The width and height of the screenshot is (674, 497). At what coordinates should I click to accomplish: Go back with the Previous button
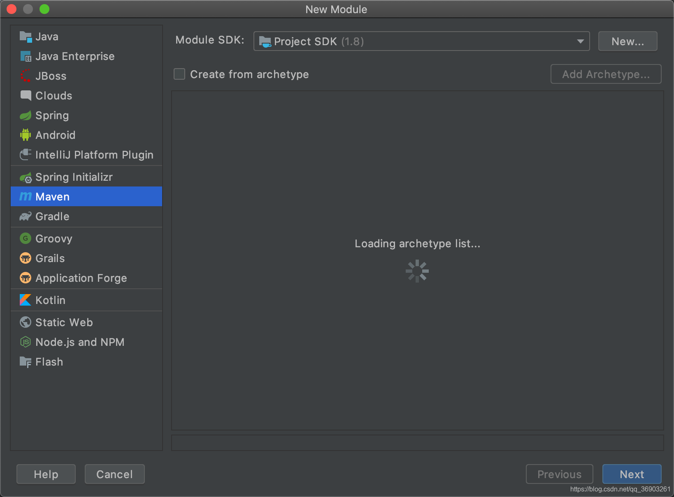coord(559,474)
